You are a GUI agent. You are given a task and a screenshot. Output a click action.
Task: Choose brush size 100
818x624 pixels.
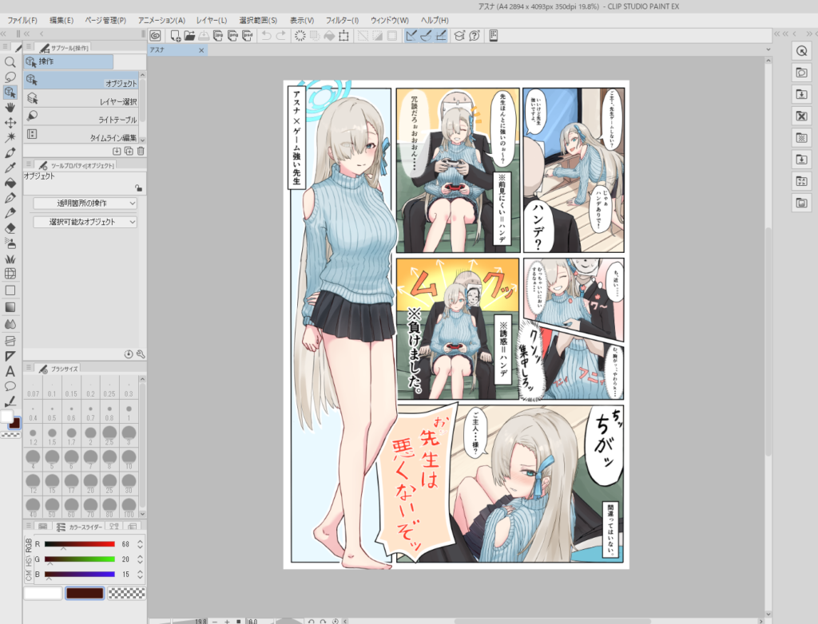click(129, 507)
